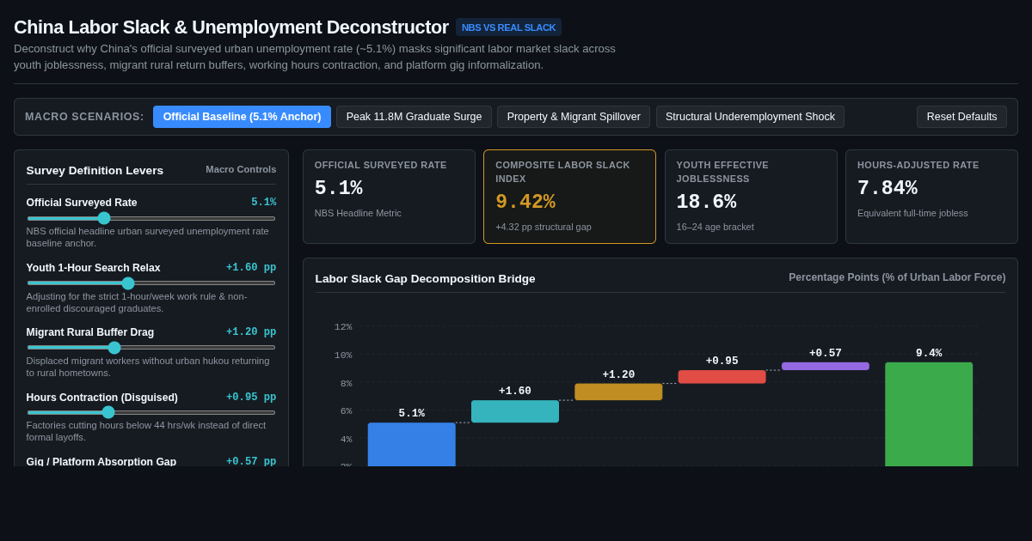This screenshot has height=541, width=1032.
Task: Click the 7.84% hours-adjusted value
Action: click(888, 189)
